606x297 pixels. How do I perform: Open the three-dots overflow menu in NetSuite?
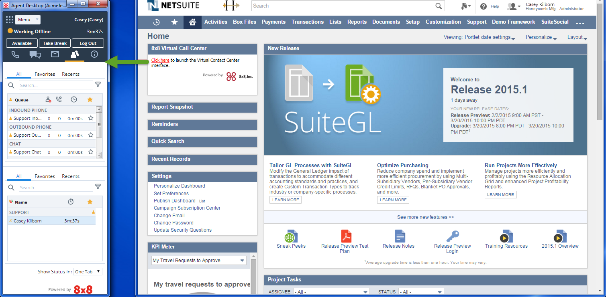580,22
